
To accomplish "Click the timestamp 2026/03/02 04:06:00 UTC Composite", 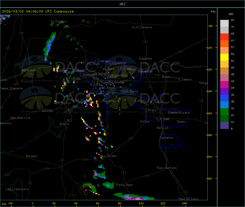I will pyautogui.click(x=38, y=11).
